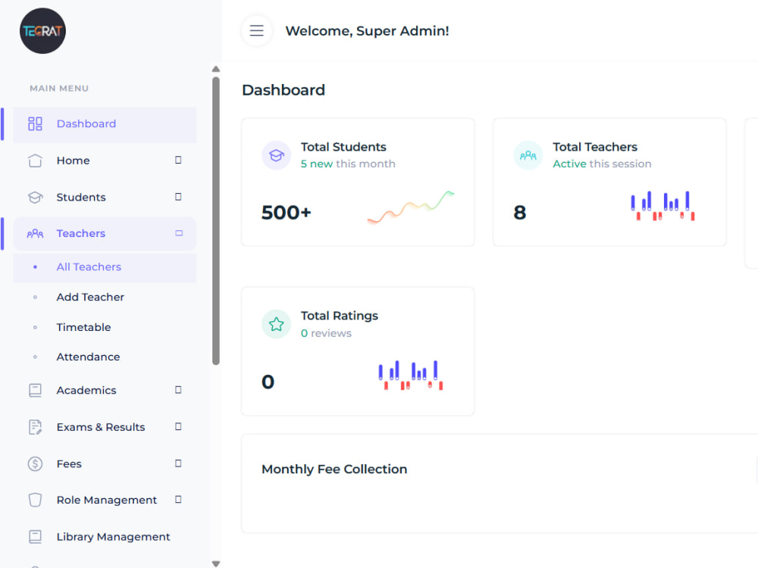Select the Teachers menu item
The image size is (758, 568).
[x=105, y=234]
